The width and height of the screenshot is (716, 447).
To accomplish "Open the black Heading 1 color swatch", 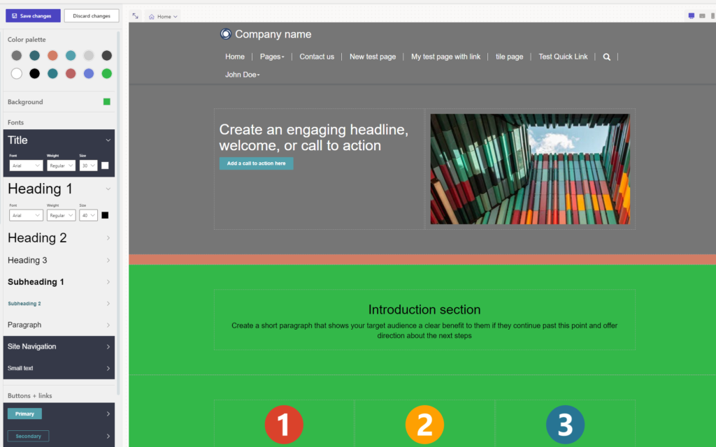I will click(105, 215).
